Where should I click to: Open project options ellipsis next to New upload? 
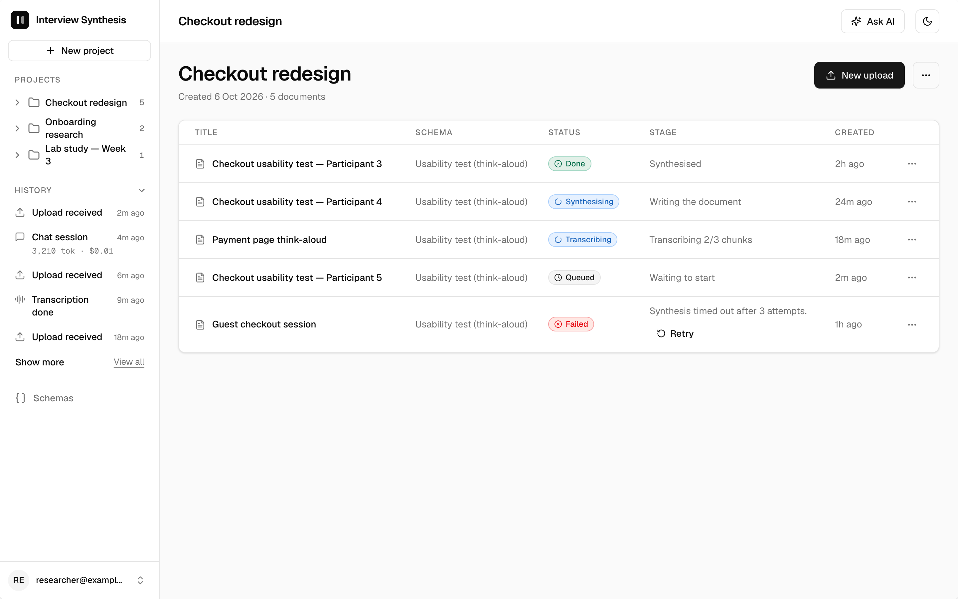(x=925, y=75)
